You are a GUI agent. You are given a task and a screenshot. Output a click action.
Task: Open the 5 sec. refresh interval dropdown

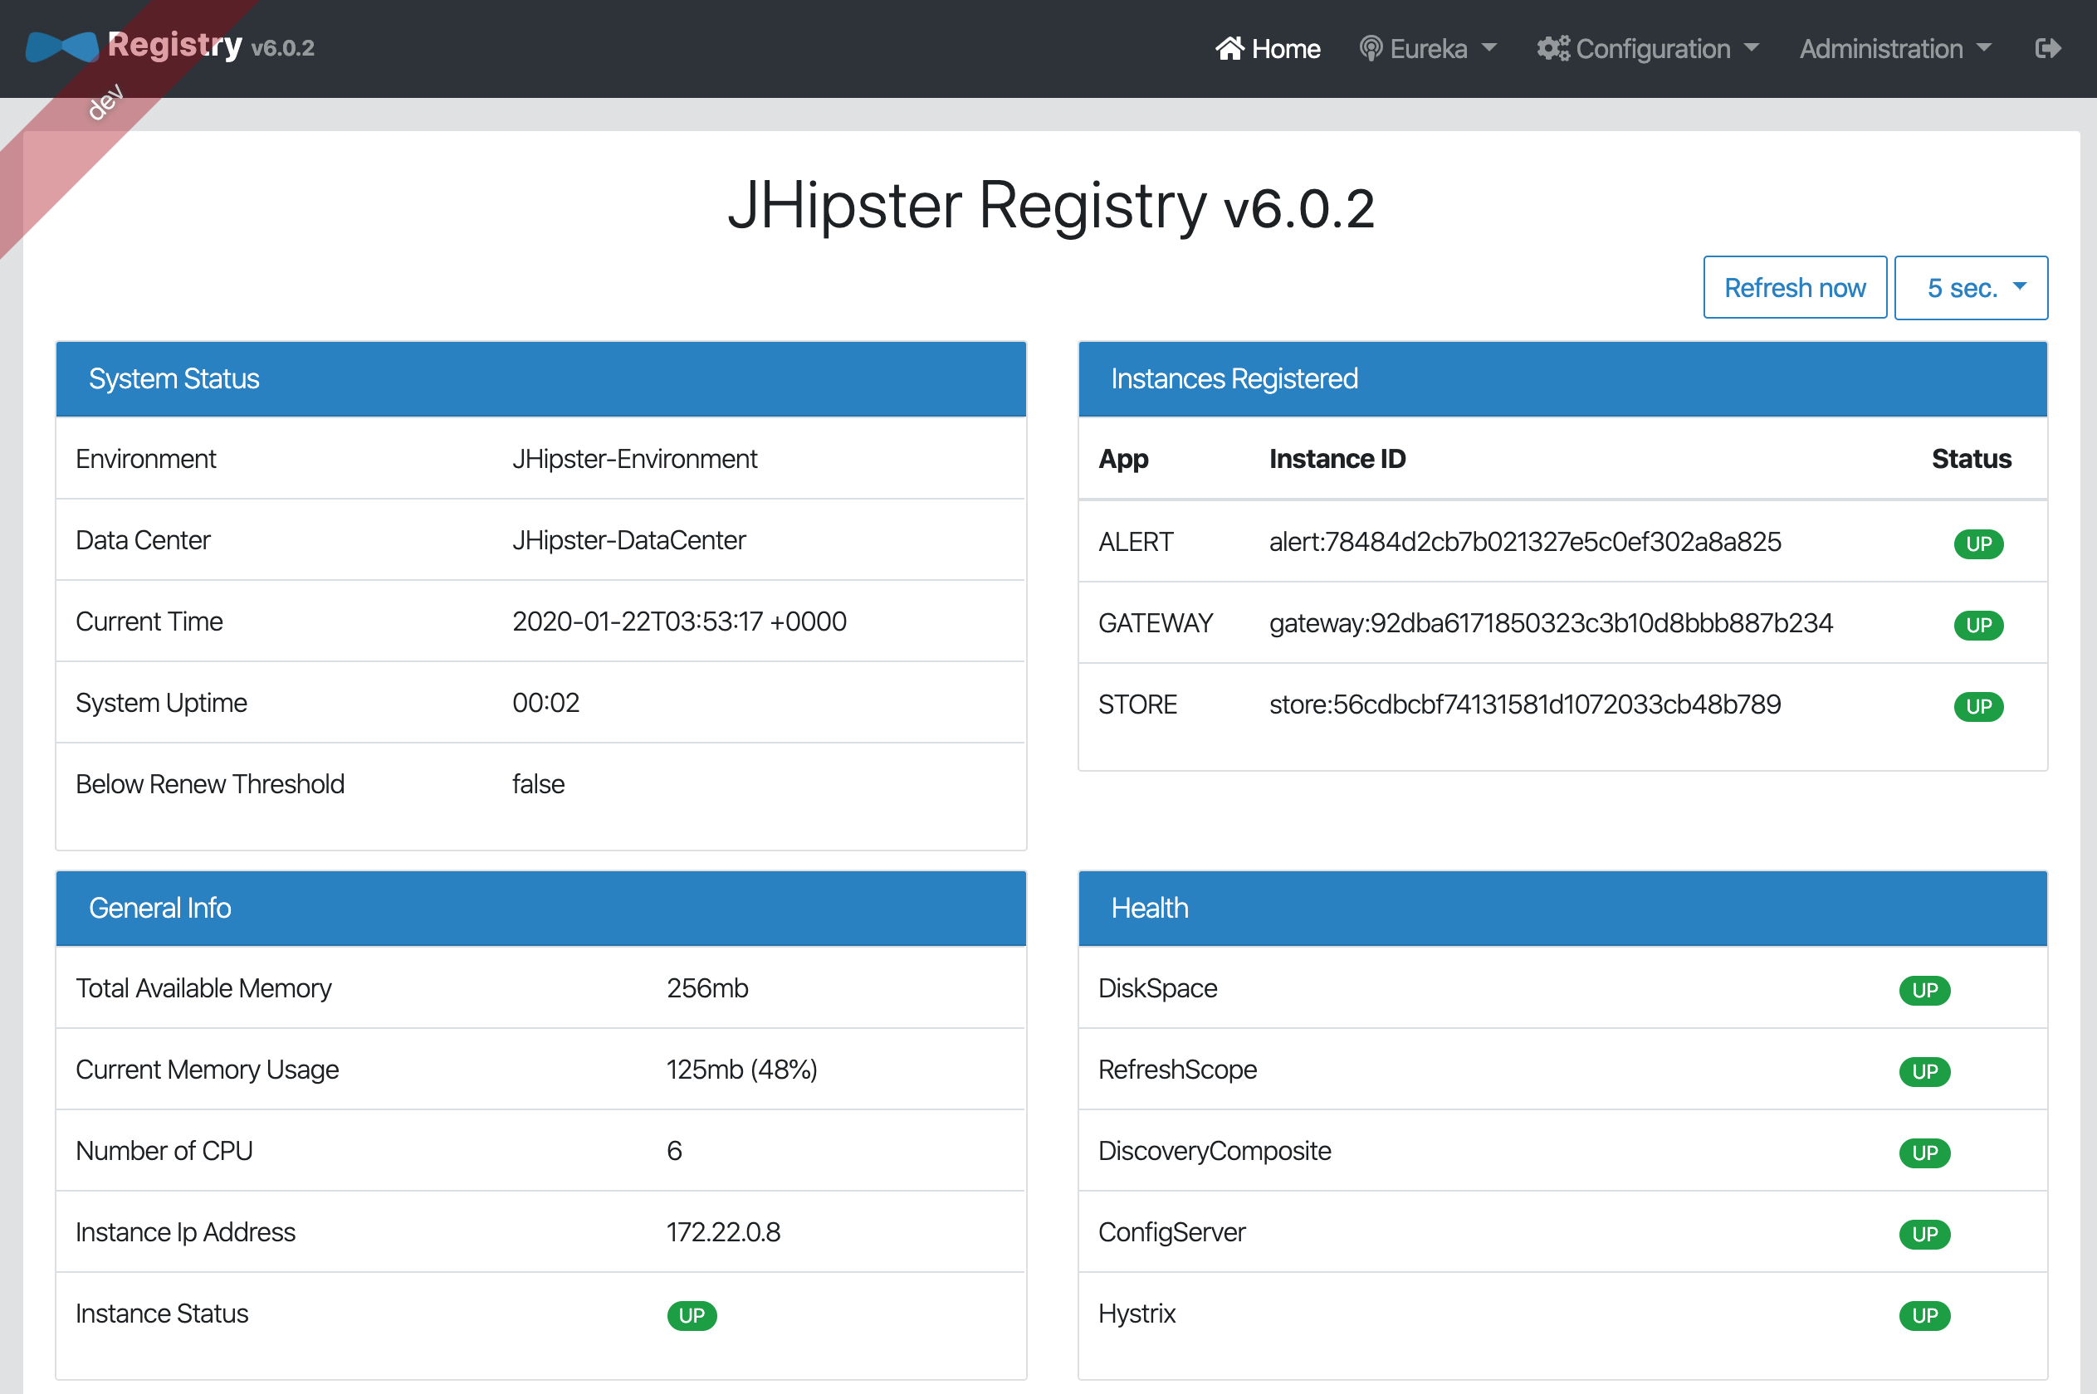click(x=1970, y=287)
